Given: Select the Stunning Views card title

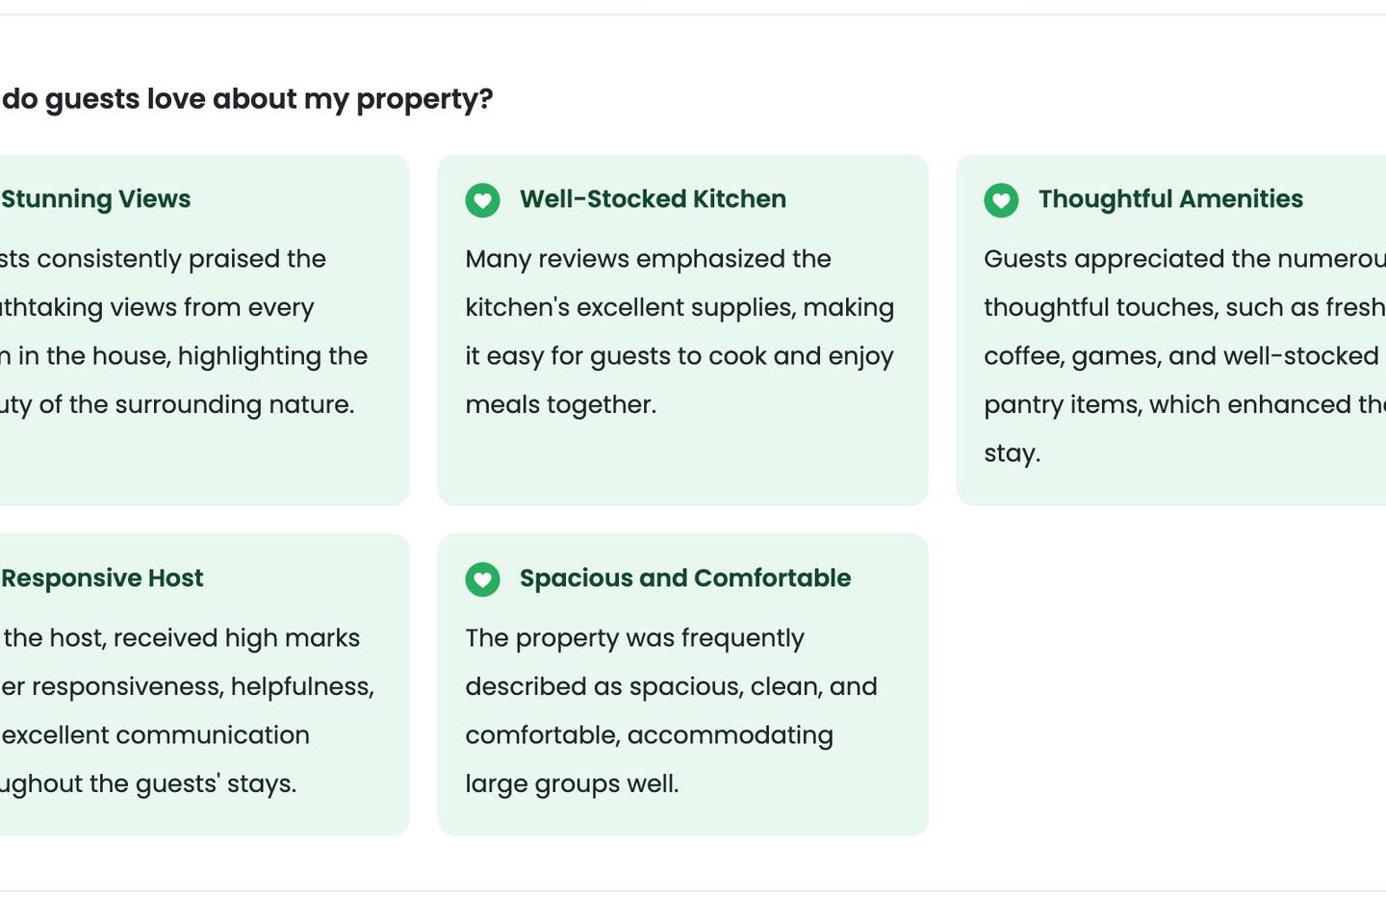Looking at the screenshot, I should (x=96, y=199).
